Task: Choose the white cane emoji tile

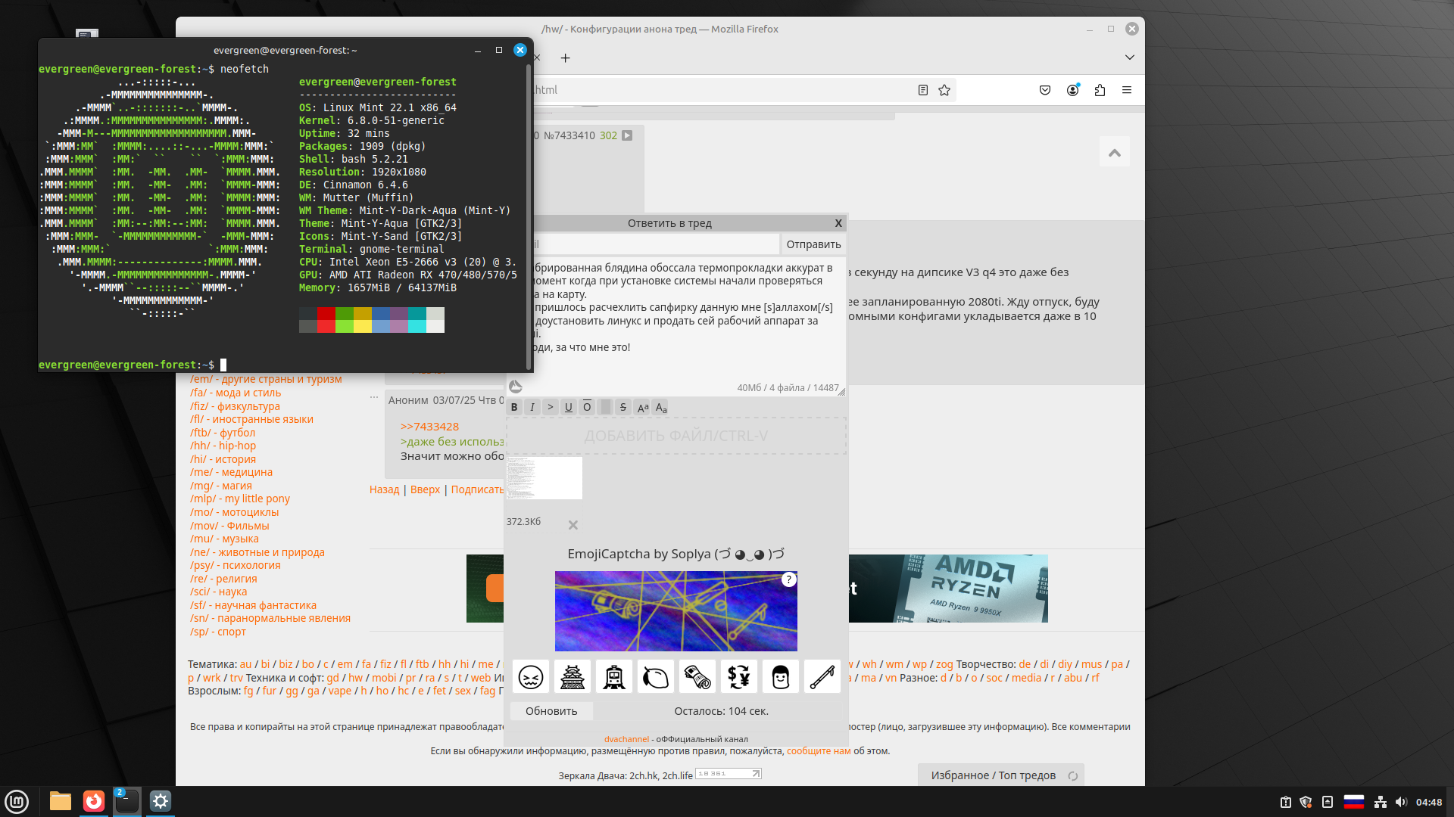Action: pos(822,676)
